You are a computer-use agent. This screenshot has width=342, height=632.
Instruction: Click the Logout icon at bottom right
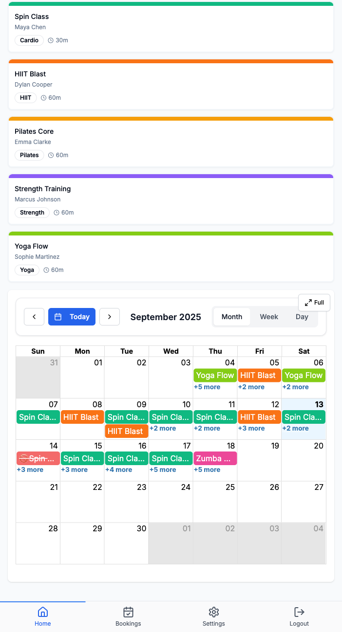299,612
